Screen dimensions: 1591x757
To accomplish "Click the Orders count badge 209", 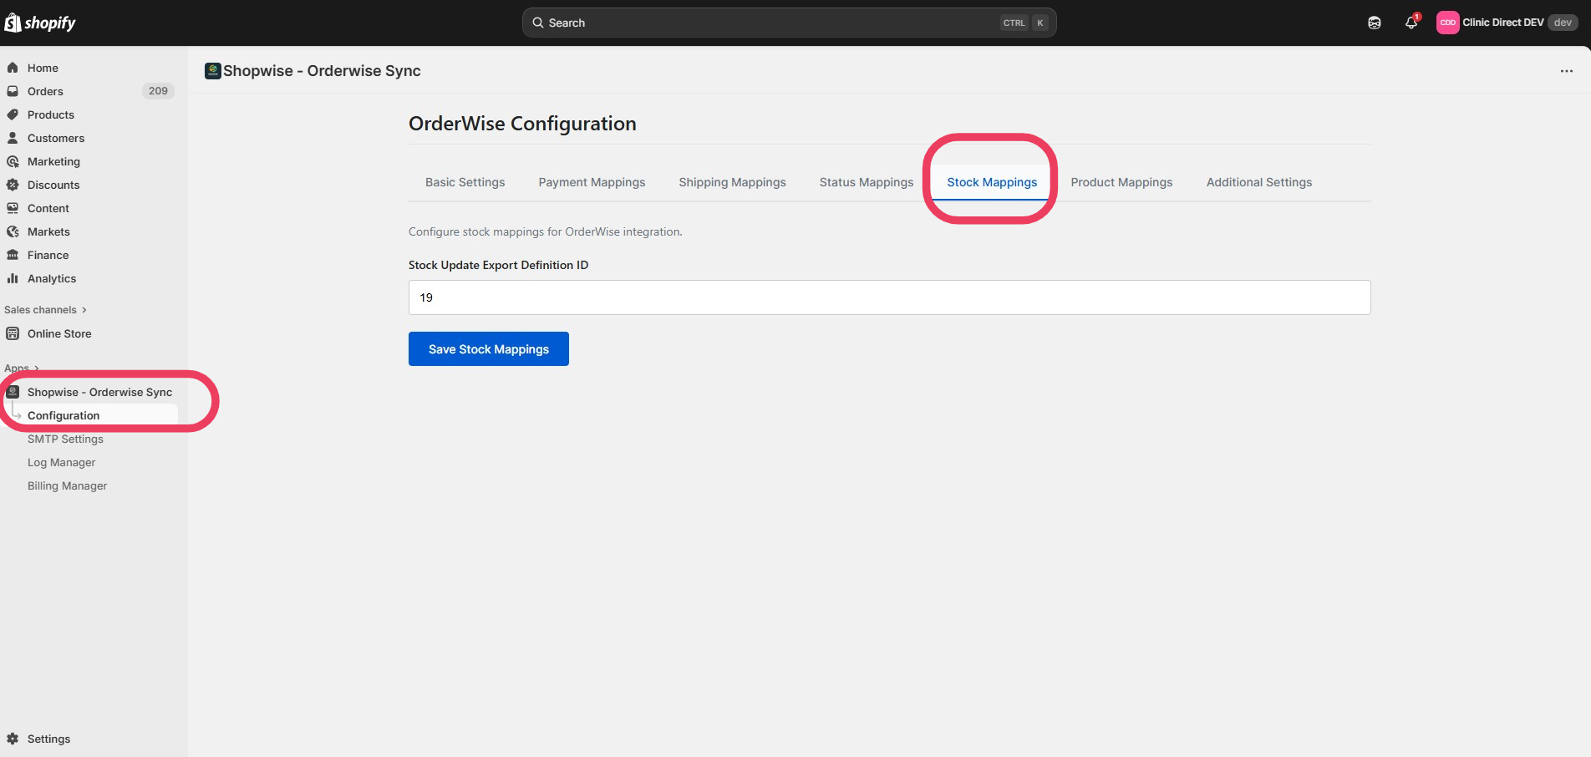I will [158, 91].
